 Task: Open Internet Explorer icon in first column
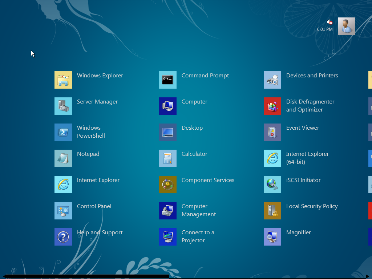click(x=63, y=185)
